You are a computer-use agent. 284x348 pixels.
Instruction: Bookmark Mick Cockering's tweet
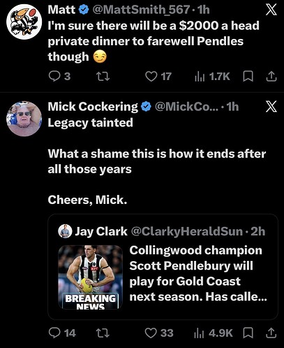coord(248,333)
